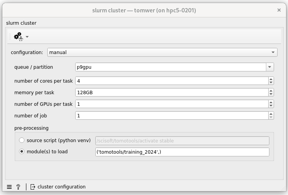The width and height of the screenshot is (288, 195).
Task: Click the number of job field
Action: click(x=172, y=115)
